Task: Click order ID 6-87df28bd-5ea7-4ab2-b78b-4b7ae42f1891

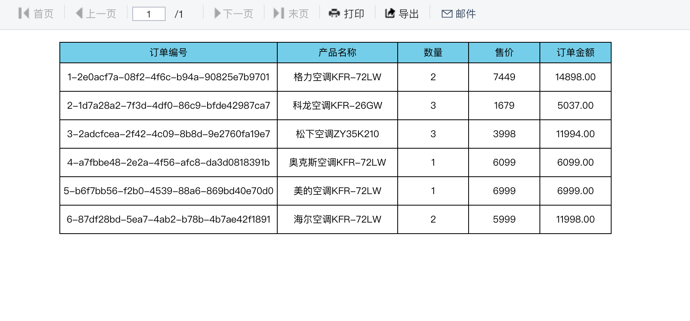Action: point(169,219)
